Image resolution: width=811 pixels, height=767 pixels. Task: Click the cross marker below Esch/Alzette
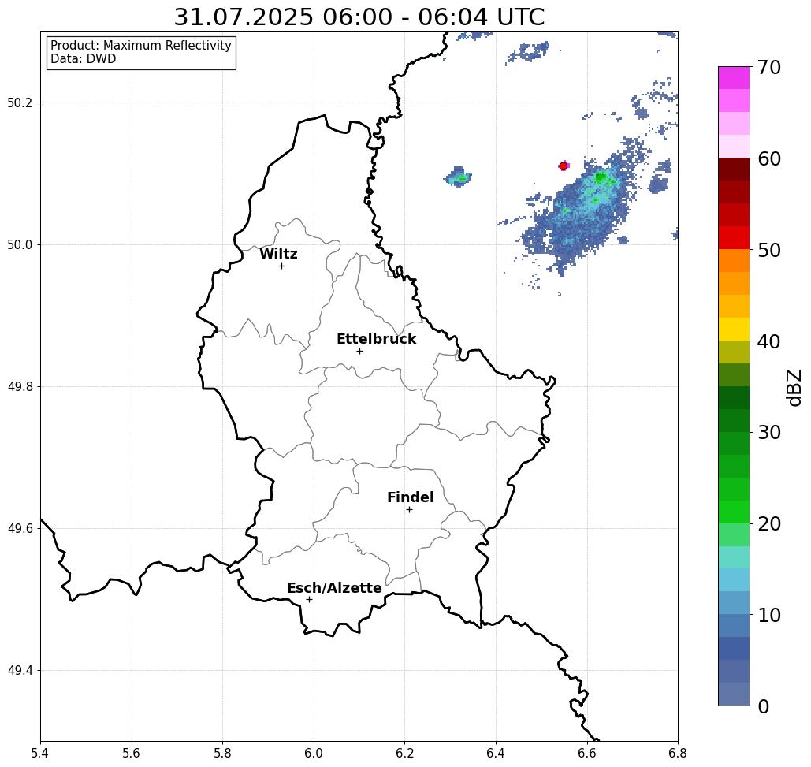point(309,599)
